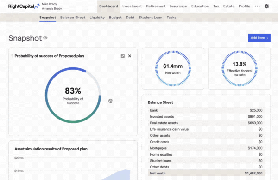View the Tasks sub-tab

pyautogui.click(x=171, y=18)
